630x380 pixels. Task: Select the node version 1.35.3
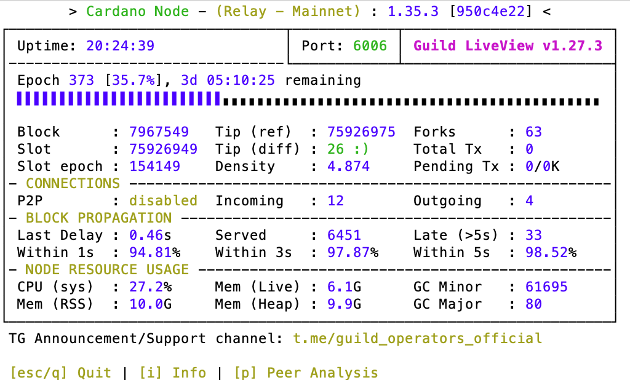(413, 11)
